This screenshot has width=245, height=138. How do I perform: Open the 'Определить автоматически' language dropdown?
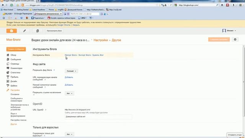pyautogui.click(x=48, y=14)
